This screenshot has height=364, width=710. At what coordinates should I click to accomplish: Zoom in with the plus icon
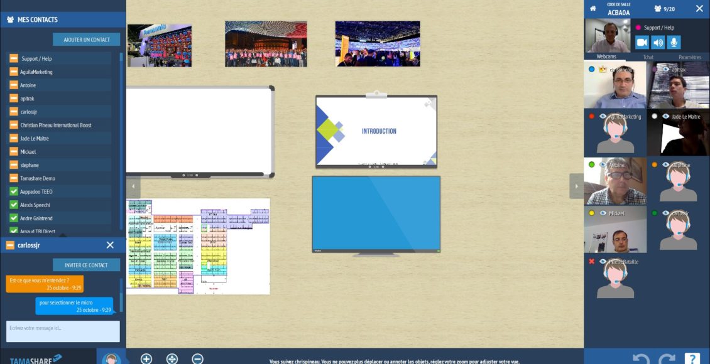coord(146,358)
